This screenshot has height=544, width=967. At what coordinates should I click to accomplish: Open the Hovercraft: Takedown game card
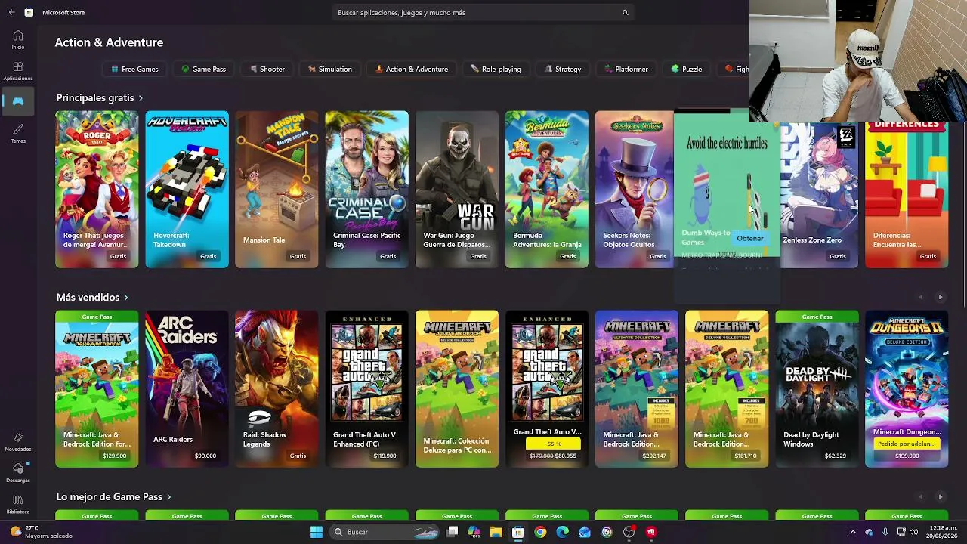point(187,189)
